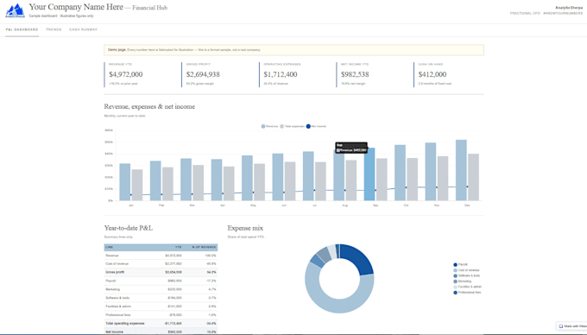Toggle Facilities & admin in the Expense mix legend
This screenshot has height=335, width=587.
click(467, 287)
